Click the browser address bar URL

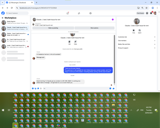[38, 8]
